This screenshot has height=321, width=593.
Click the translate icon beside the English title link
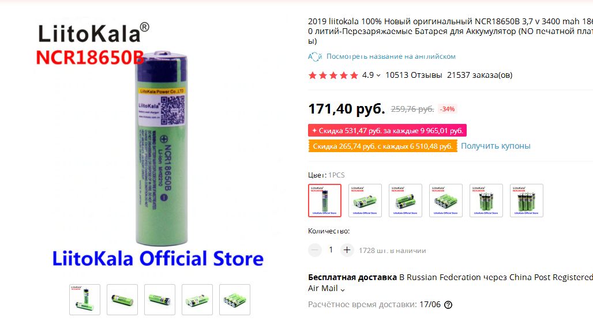[314, 56]
